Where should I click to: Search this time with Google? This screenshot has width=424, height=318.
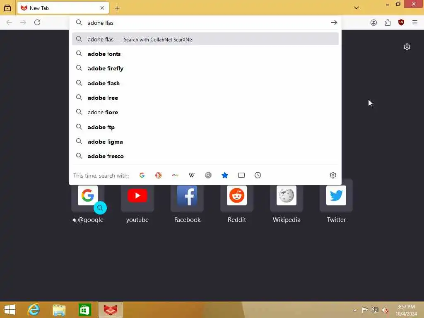142,175
